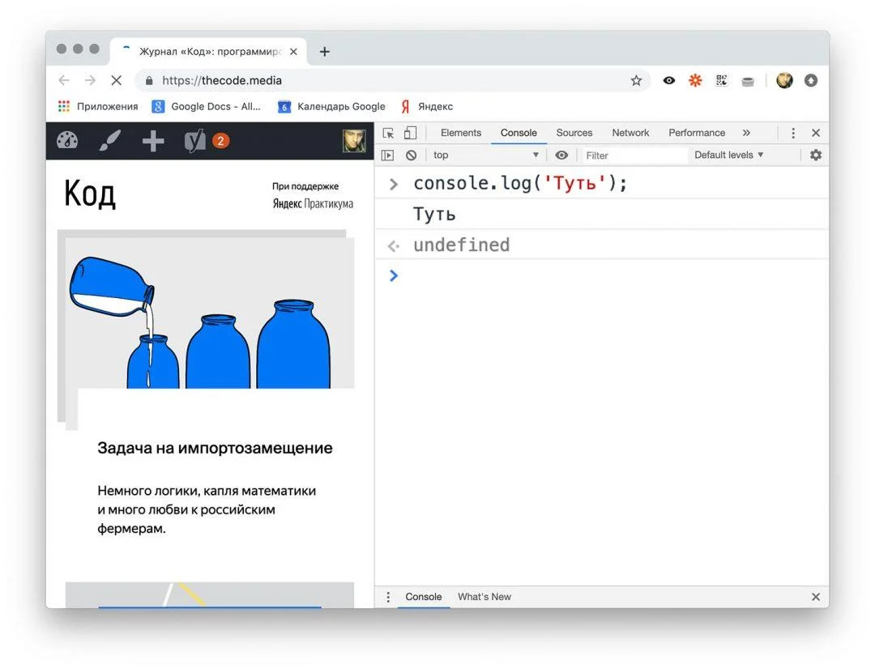Bookmark the page with the star icon
Screen dimensions: 875x669
click(x=636, y=80)
